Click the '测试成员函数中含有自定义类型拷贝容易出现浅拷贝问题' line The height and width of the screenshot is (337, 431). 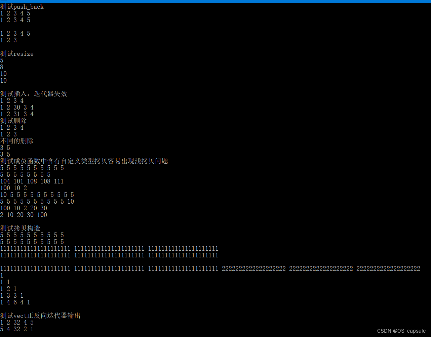[x=84, y=161]
